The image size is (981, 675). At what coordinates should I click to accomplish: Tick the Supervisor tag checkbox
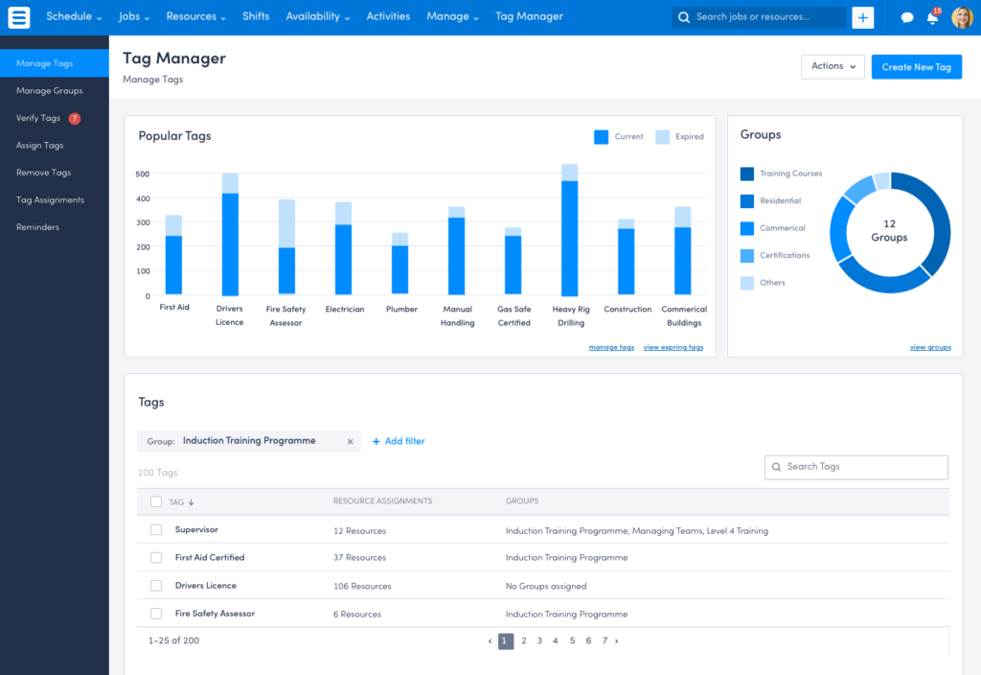click(x=156, y=530)
